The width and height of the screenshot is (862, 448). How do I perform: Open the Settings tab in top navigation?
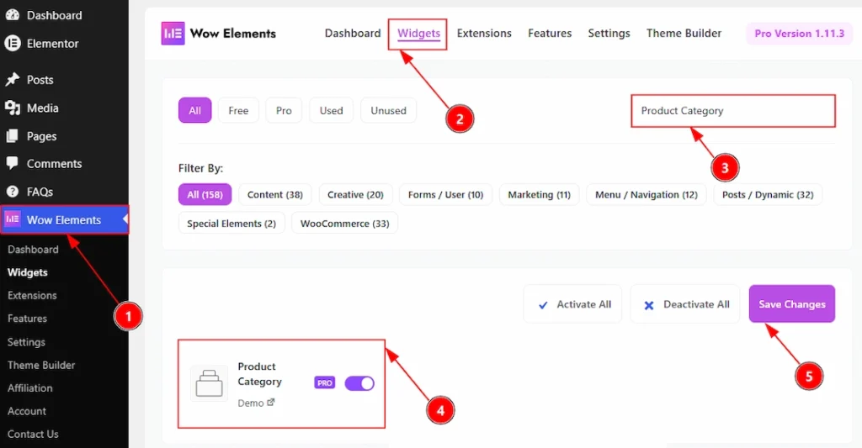pyautogui.click(x=609, y=34)
